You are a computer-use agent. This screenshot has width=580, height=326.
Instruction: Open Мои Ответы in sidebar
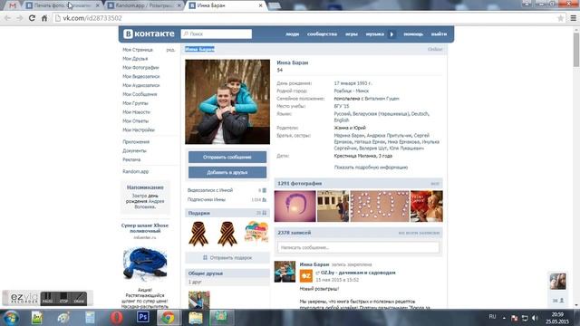pyautogui.click(x=135, y=120)
